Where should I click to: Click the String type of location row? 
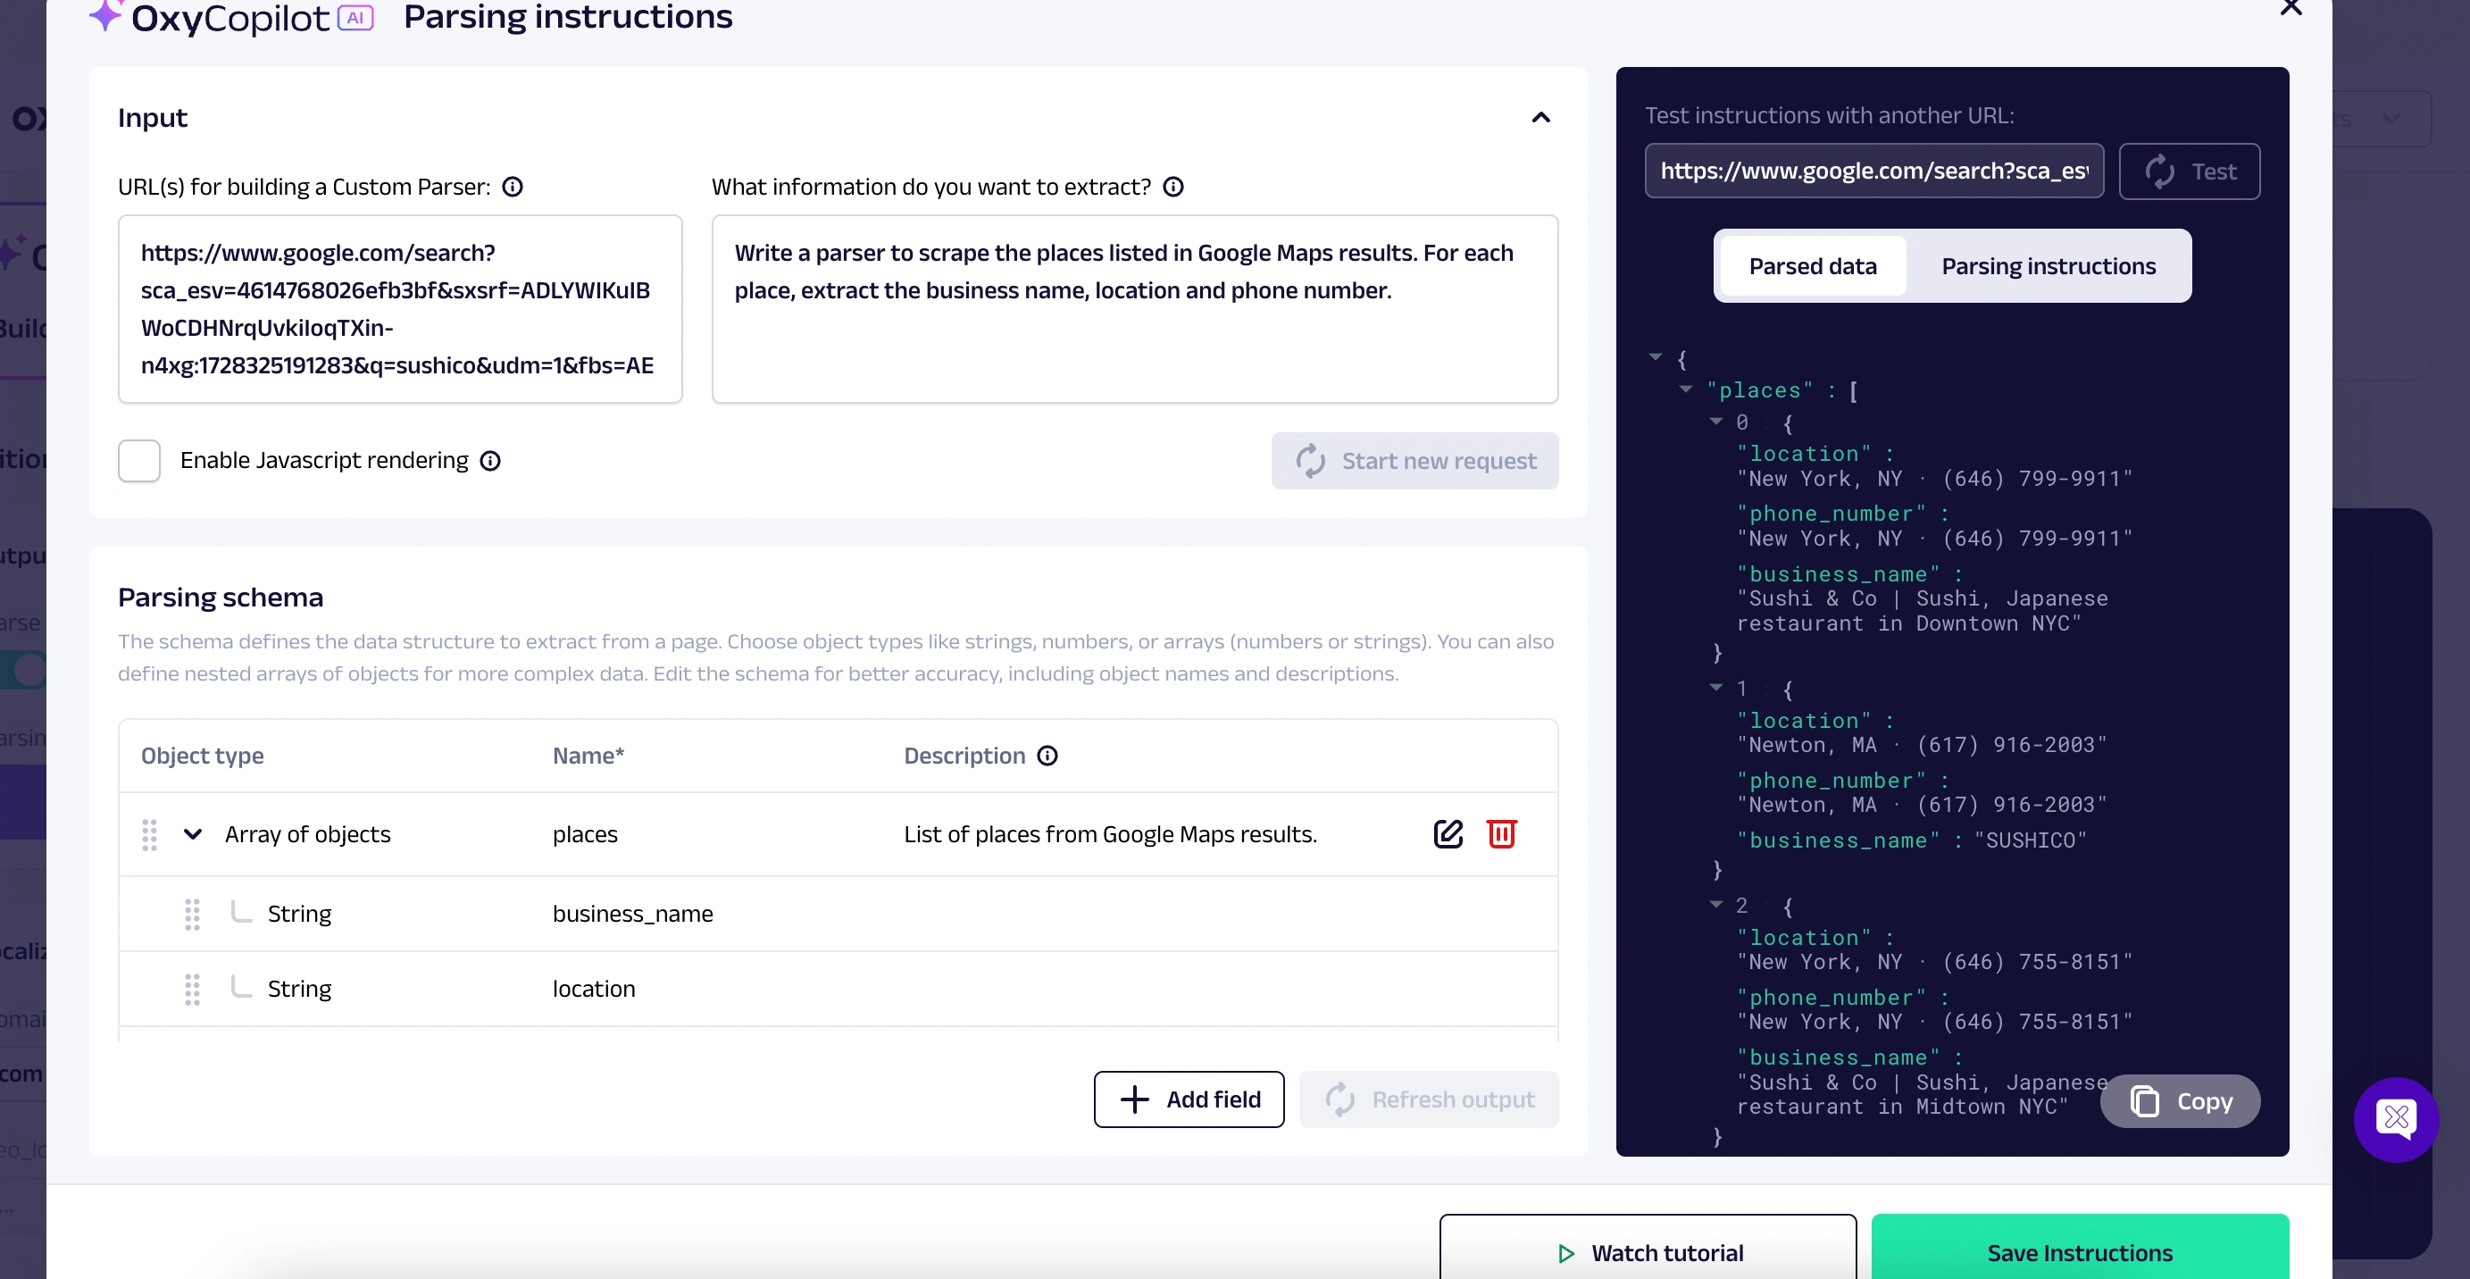coord(299,989)
